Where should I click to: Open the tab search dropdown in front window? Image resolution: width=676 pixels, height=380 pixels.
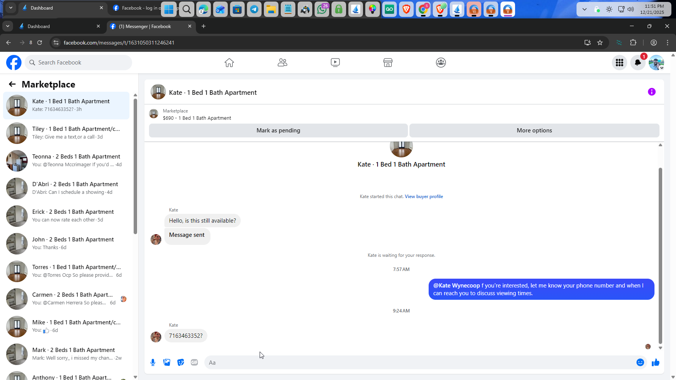point(8,26)
